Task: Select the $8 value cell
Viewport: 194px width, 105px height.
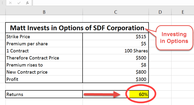Action: pyautogui.click(x=115, y=65)
